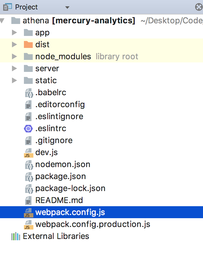Select the README.md file
Viewport: 203px width, 262px height.
pyautogui.click(x=59, y=200)
